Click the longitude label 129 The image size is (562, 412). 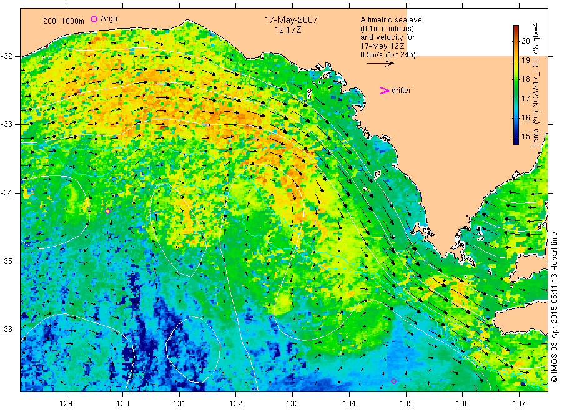click(x=66, y=404)
